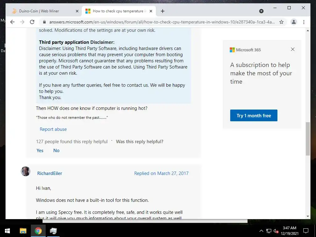
Task: Click the vertical scrollbar thumb
Action: (308, 139)
